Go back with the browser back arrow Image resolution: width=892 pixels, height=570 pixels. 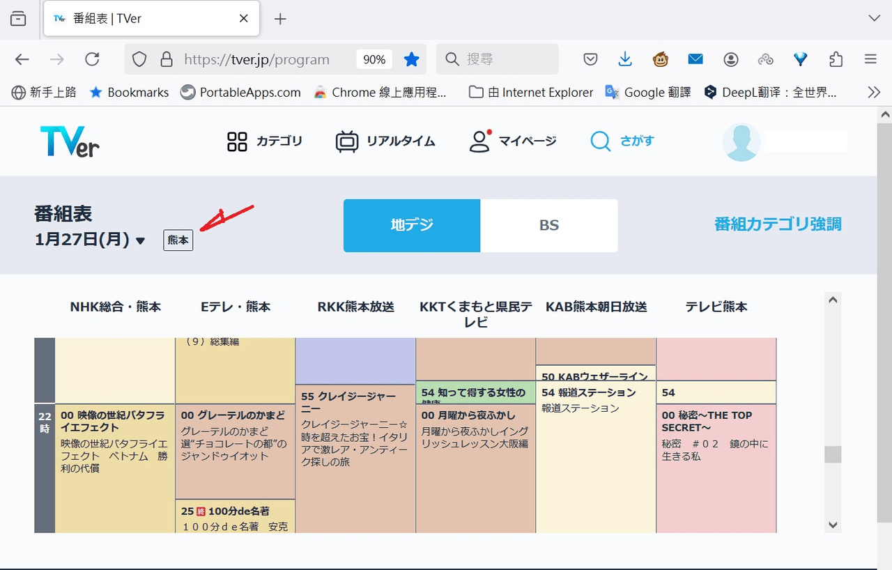tap(22, 59)
